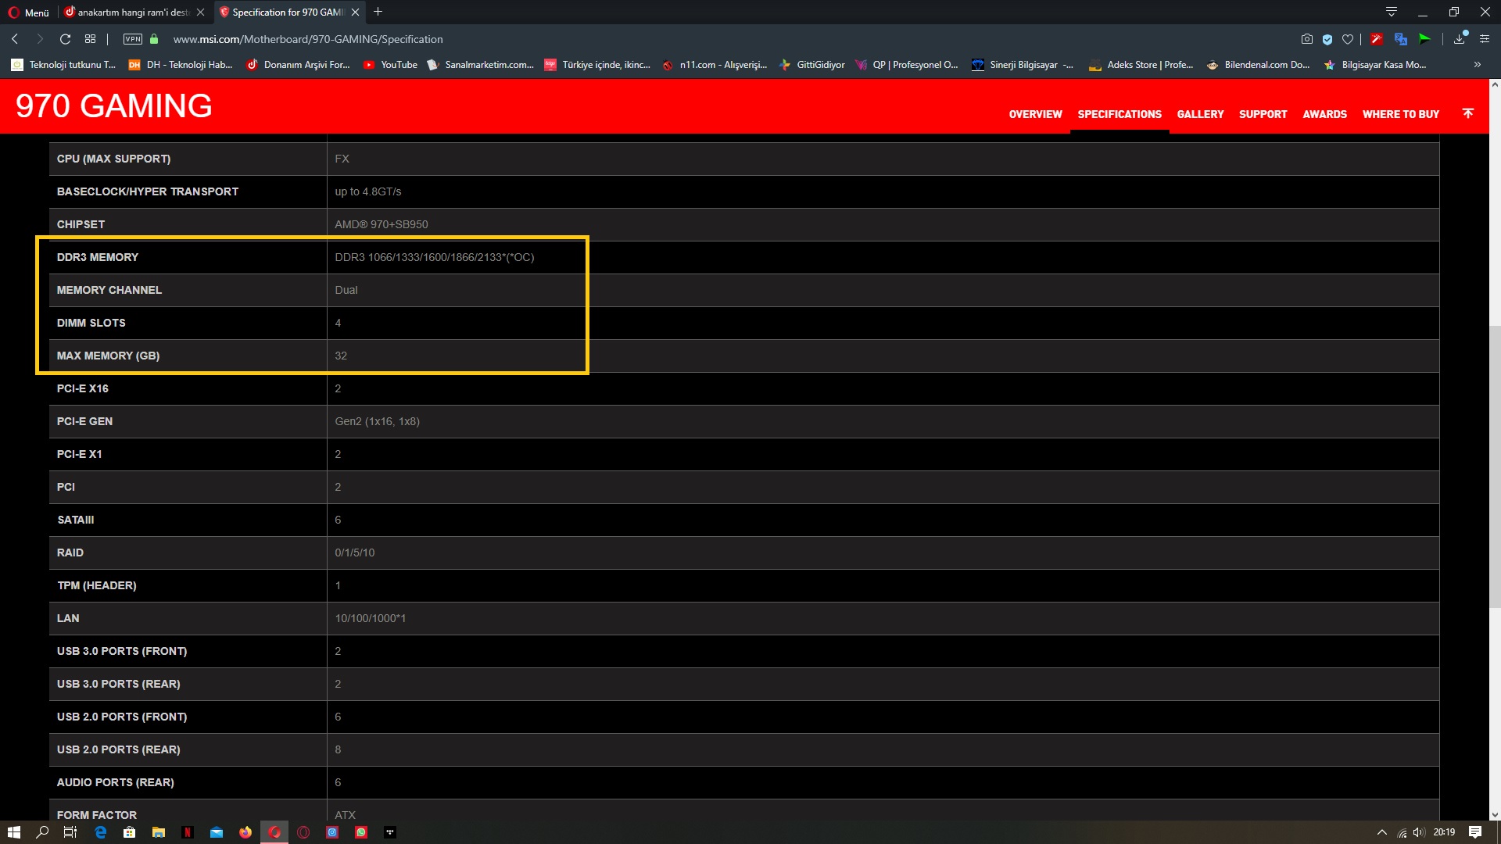Image resolution: width=1501 pixels, height=844 pixels.
Task: Select the 'AMD® 970+SB950' chipset value
Action: coord(382,224)
